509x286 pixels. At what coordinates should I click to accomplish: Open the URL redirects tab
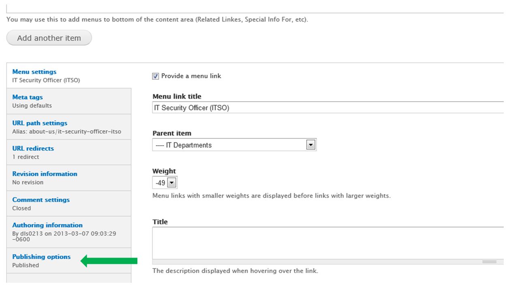[x=69, y=152]
